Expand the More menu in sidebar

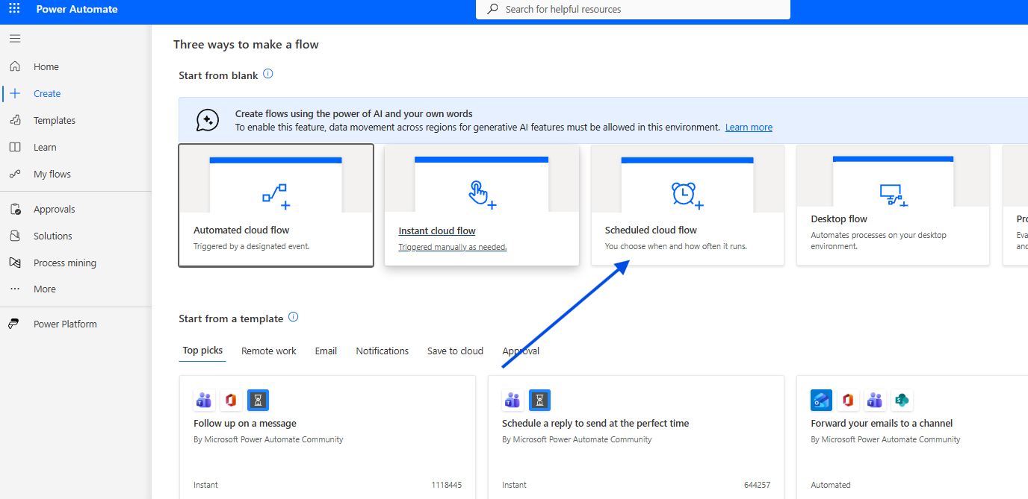pos(44,289)
